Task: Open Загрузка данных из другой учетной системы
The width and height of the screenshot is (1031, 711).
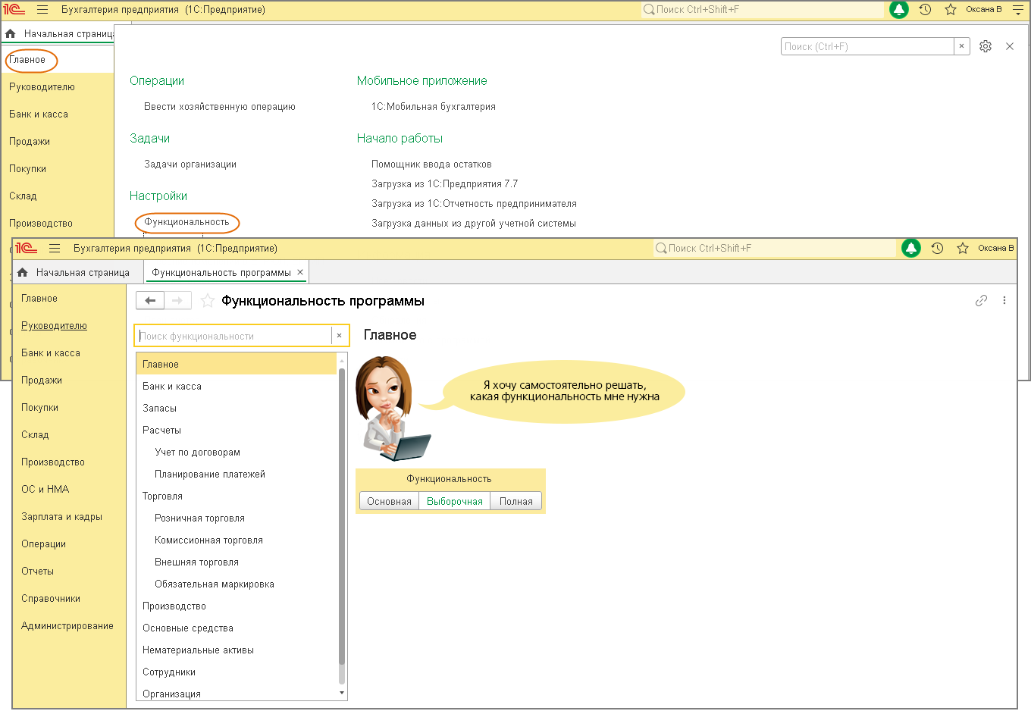Action: click(x=474, y=224)
